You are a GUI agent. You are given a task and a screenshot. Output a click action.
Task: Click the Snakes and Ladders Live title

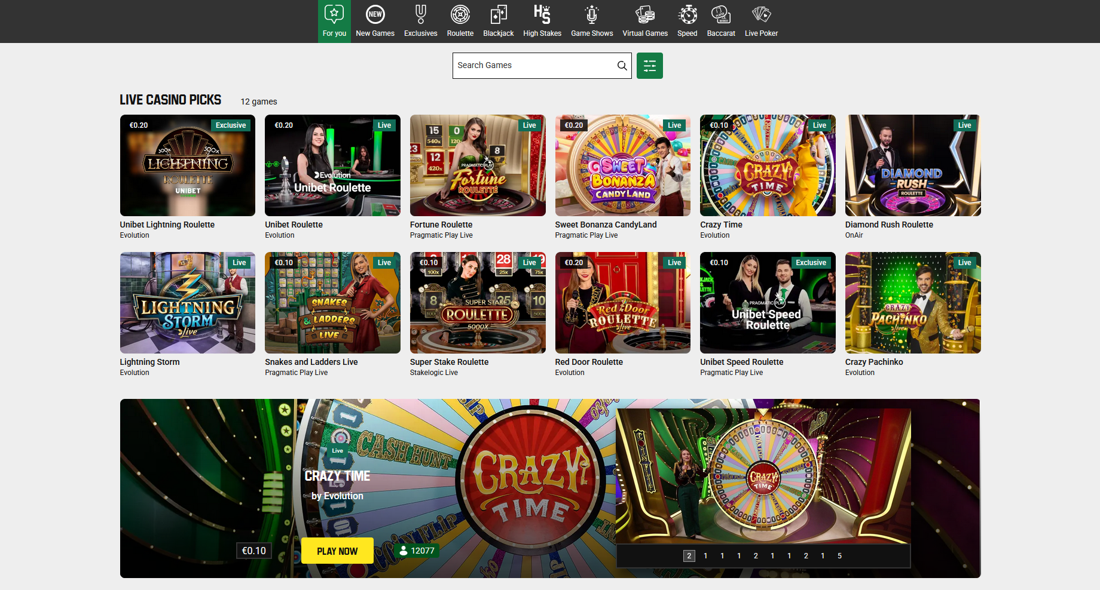pyautogui.click(x=311, y=362)
